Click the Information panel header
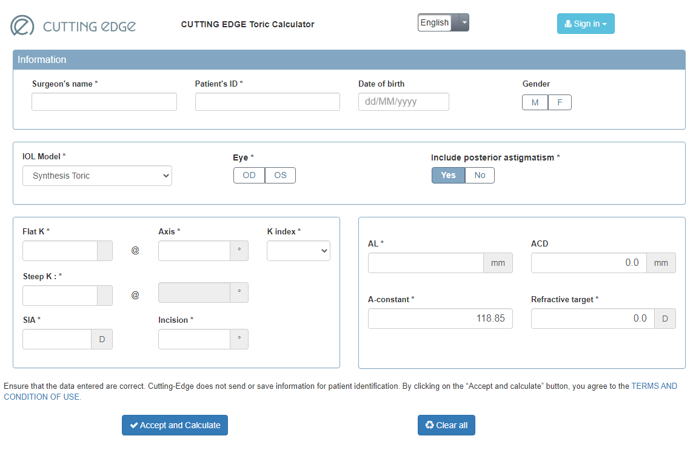This screenshot has height=453, width=696. [349, 60]
